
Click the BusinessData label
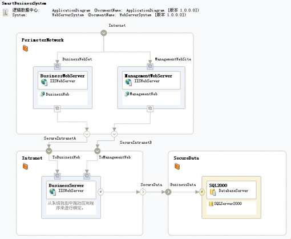(183, 185)
